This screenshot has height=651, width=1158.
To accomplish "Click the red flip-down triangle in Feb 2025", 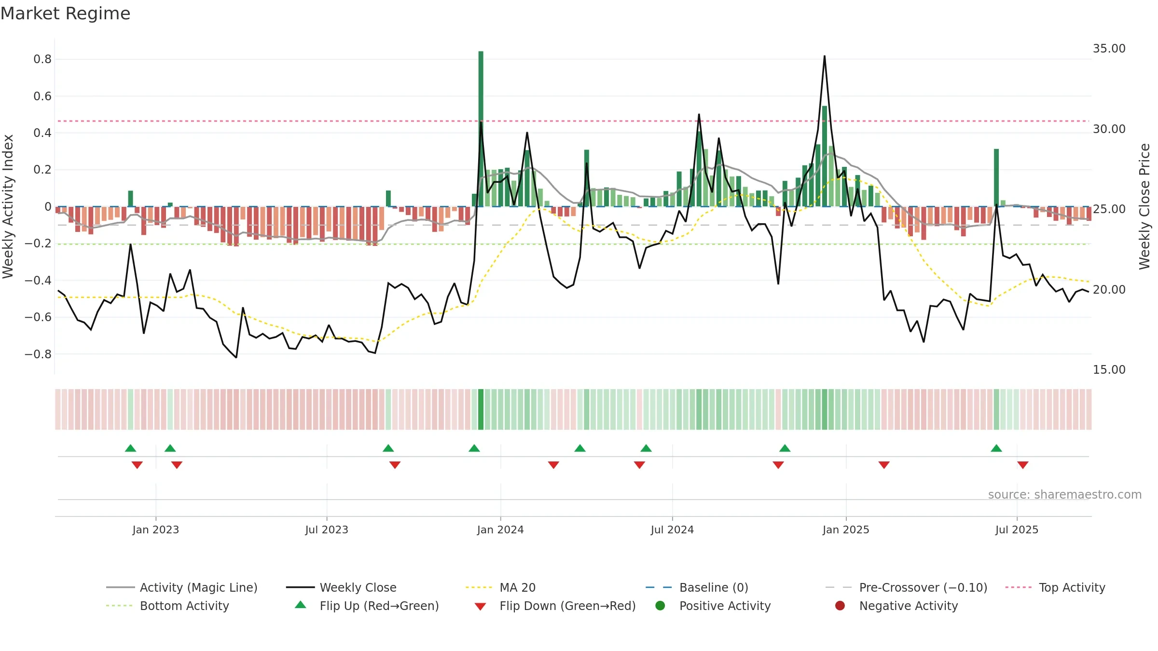I will (x=884, y=465).
